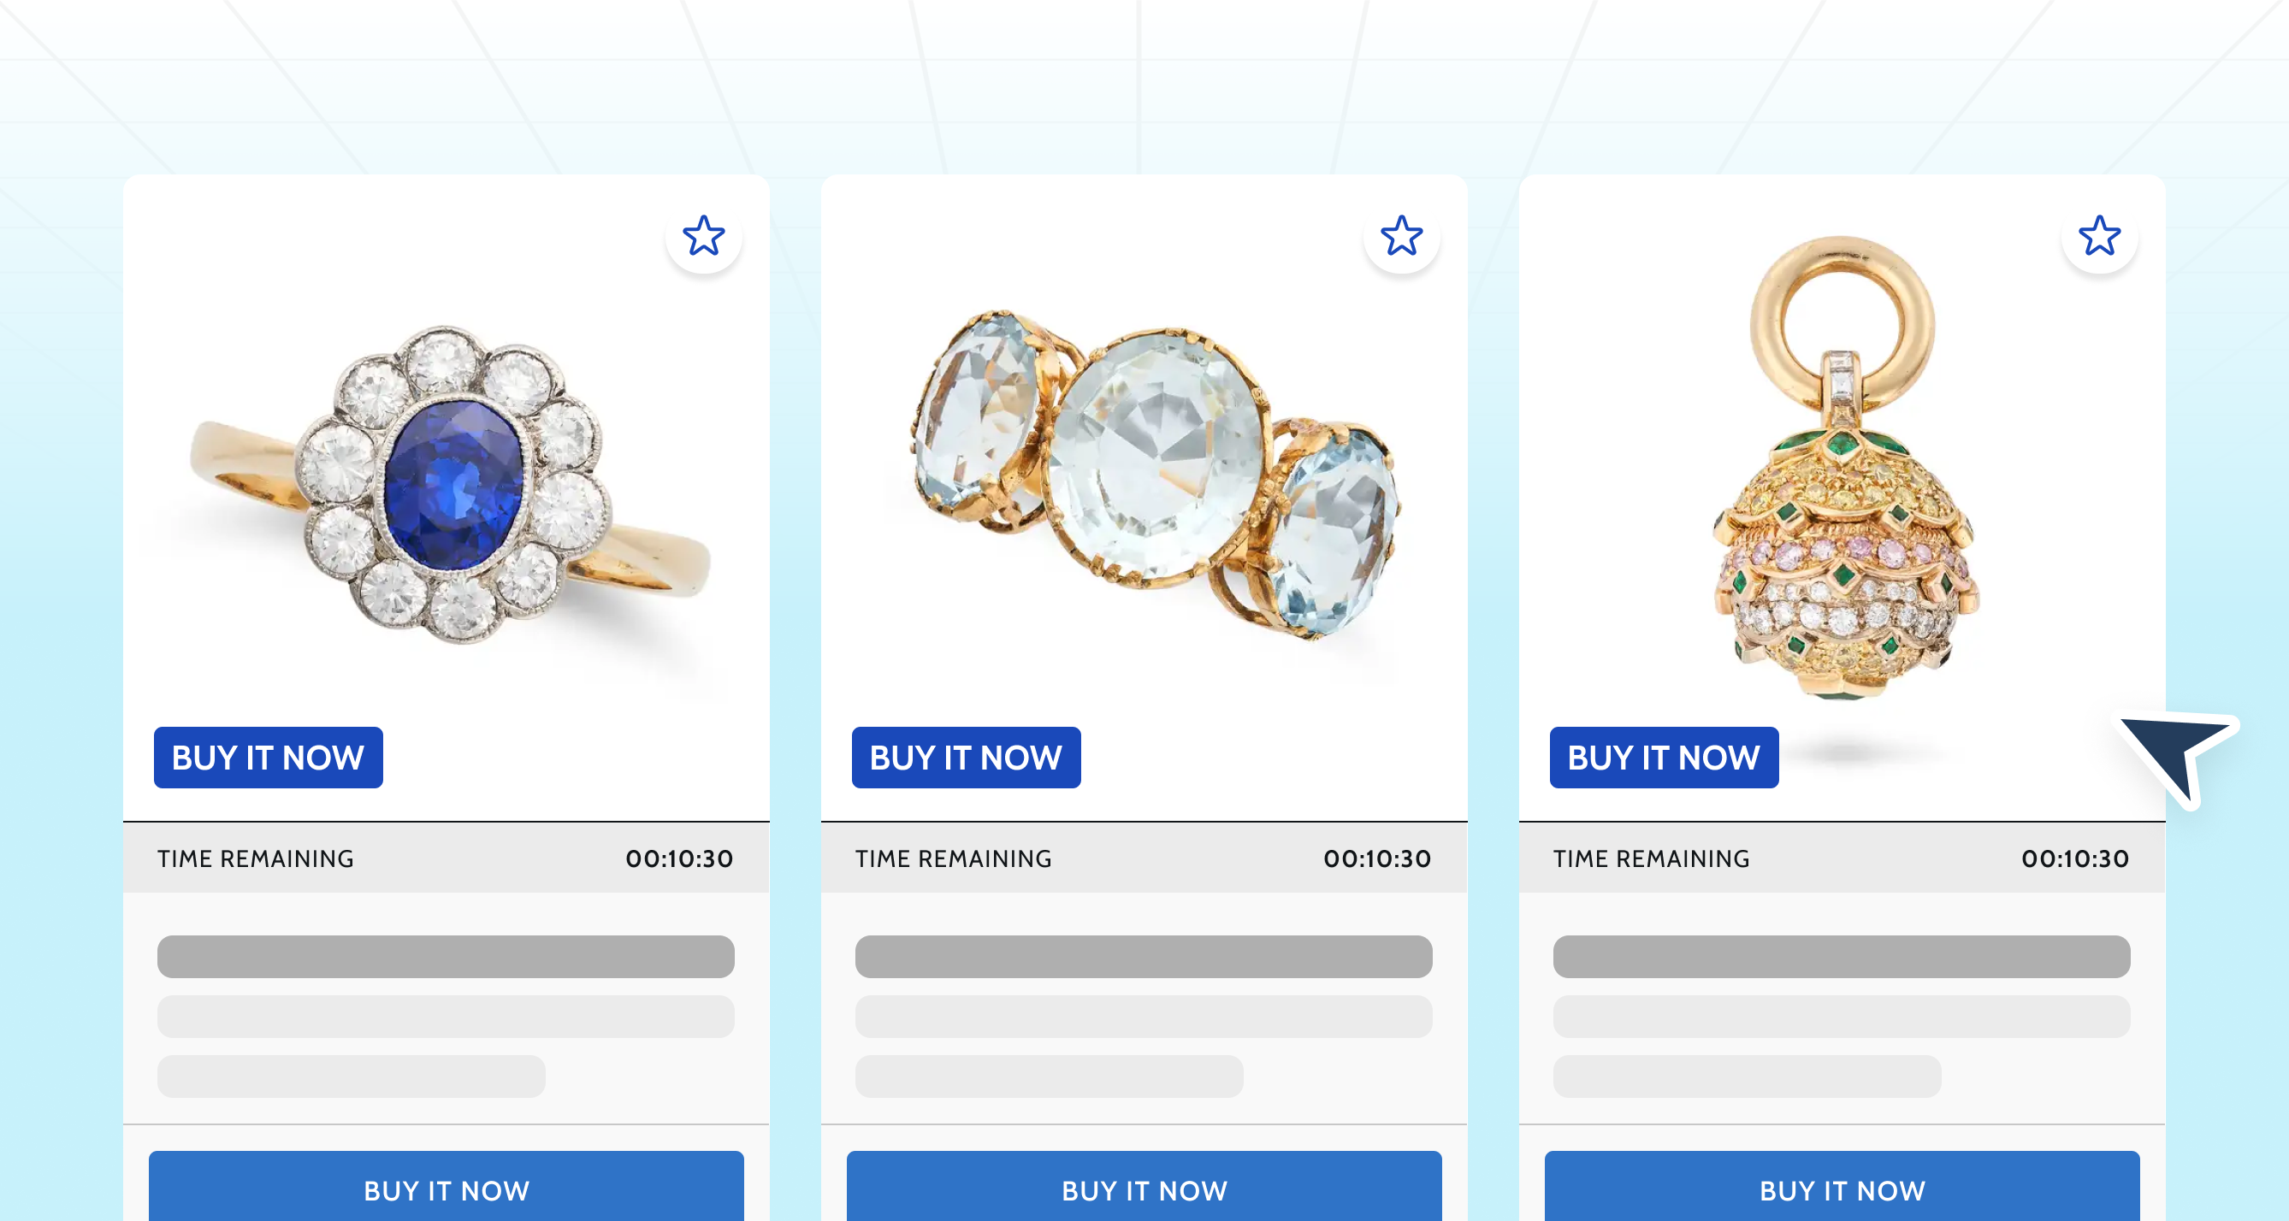This screenshot has height=1221, width=2289.
Task: Click the dark title placeholder of pendant card
Action: point(1842,957)
